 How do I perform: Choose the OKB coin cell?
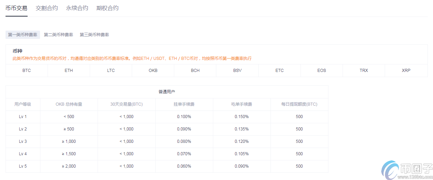click(153, 71)
